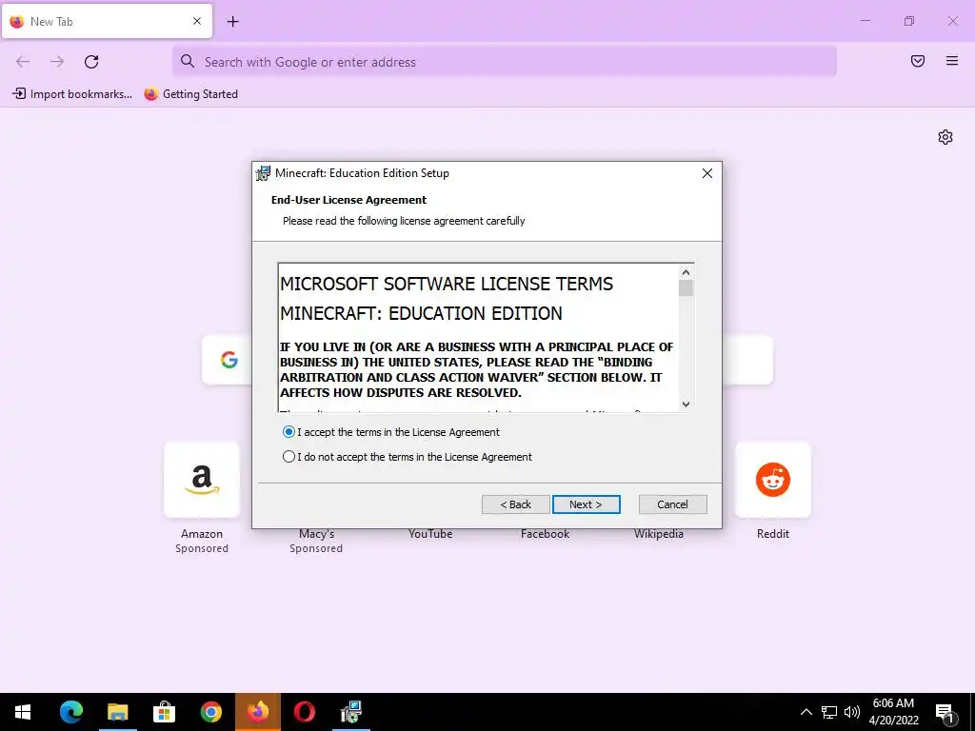Open network status tray icon
Screen dimensions: 975x731
pos(829,712)
